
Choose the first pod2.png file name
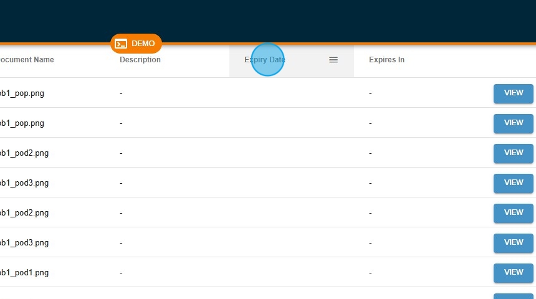(24, 153)
